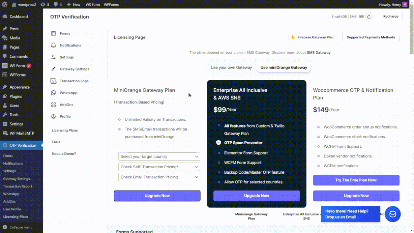This screenshot has height=233, width=414.
Task: Switch to Use miniOrange Gateway tab
Action: [284, 67]
